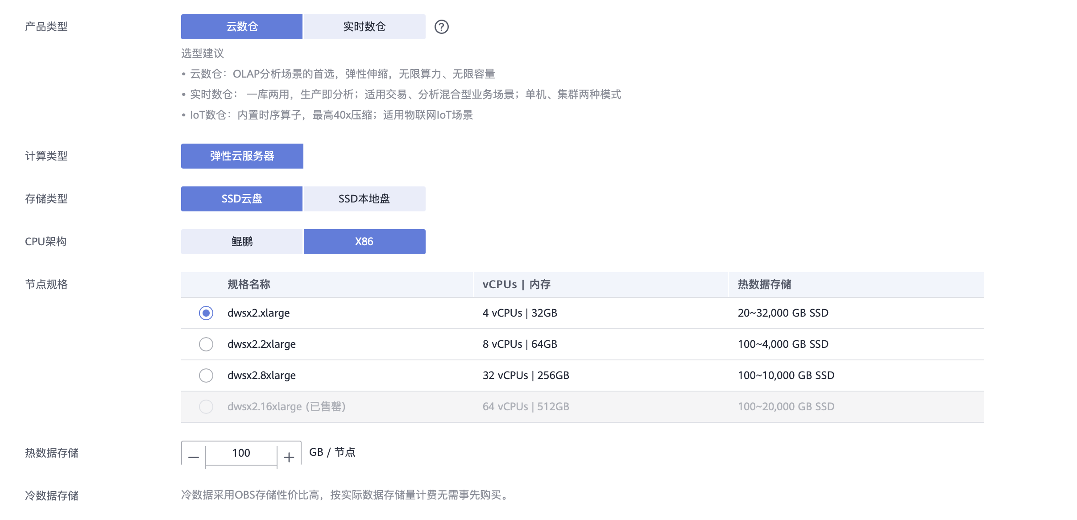Click the help question mark icon
The height and width of the screenshot is (520, 1077).
point(441,27)
